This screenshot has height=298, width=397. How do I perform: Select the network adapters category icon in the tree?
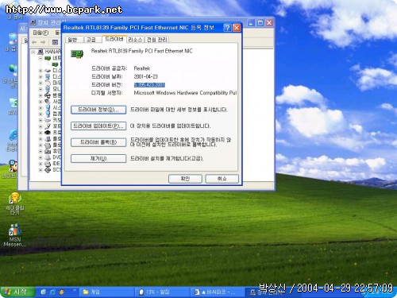[48, 58]
